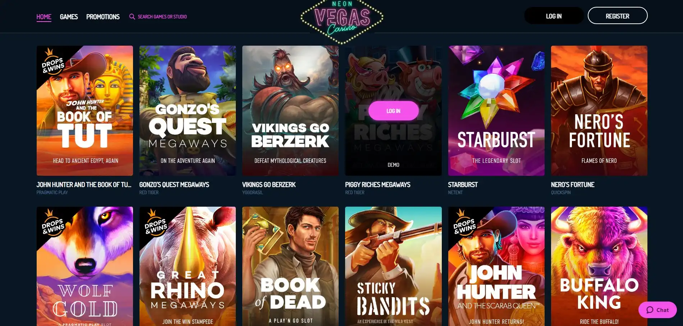
Task: Click the search magnifier icon
Action: 132,17
